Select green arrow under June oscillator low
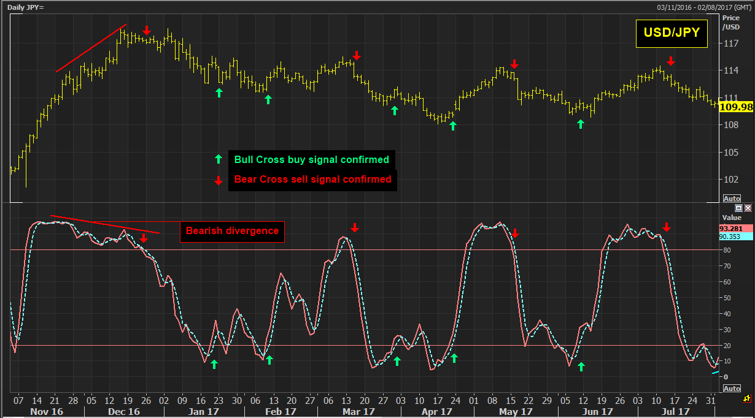The image size is (755, 418). tap(581, 367)
